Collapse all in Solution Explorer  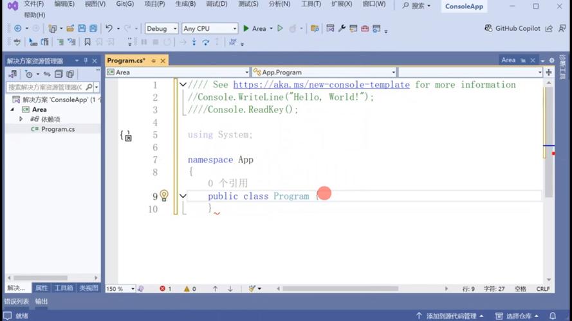(59, 74)
